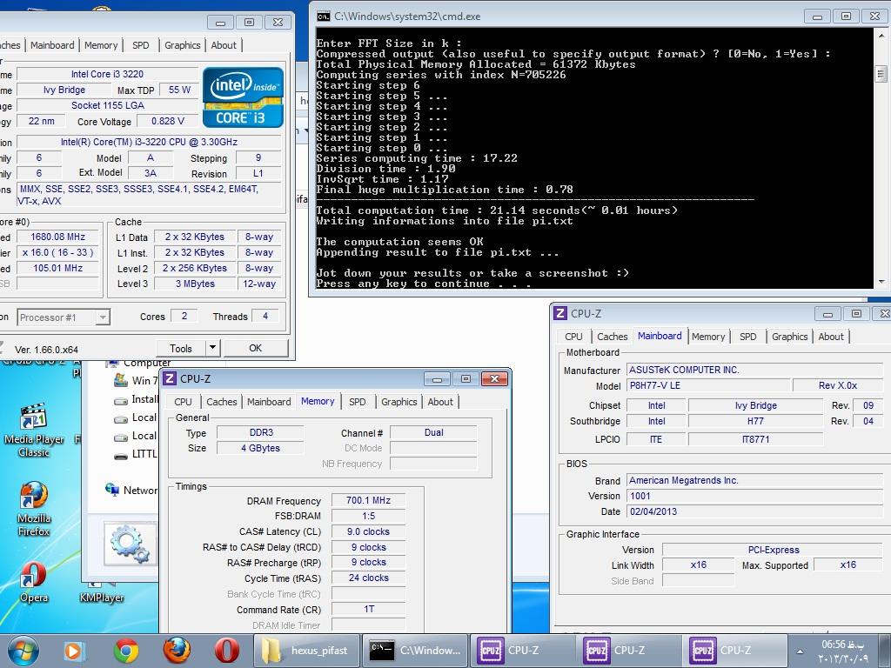Open Mozilla Firefox desktop shortcut
The width and height of the screenshot is (891, 668).
point(34,509)
